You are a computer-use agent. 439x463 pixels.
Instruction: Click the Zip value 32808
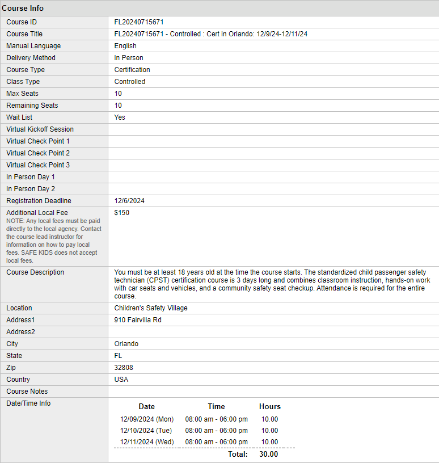(x=124, y=368)
